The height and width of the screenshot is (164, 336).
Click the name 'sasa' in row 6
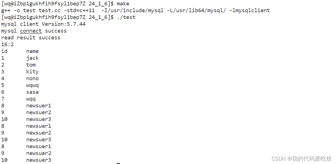tap(32, 92)
